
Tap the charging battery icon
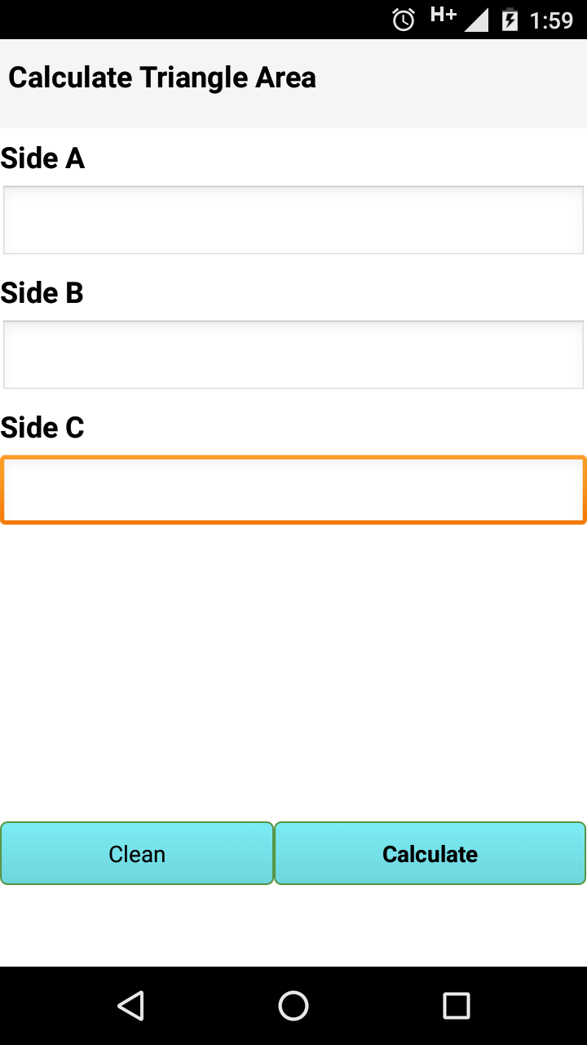point(510,20)
